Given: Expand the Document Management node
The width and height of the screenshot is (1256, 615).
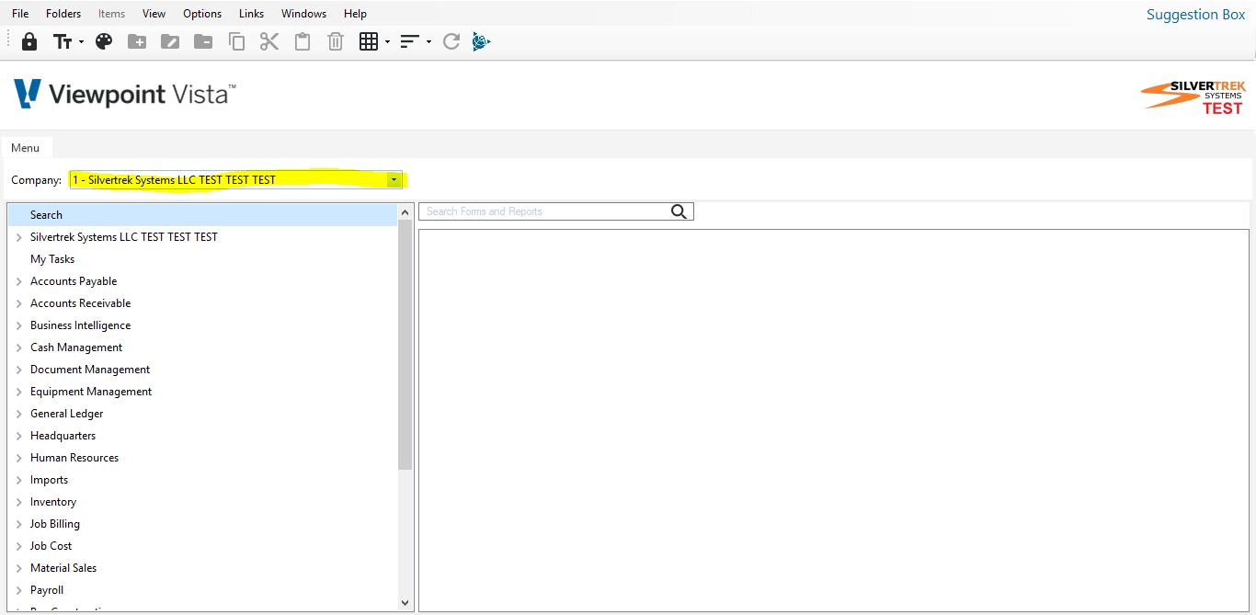Looking at the screenshot, I should click(19, 370).
